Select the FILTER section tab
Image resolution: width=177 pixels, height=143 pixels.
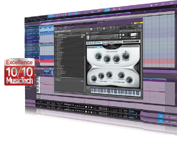pos(126,46)
